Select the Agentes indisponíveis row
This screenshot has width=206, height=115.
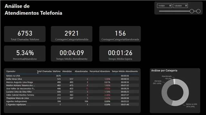tap(72, 102)
